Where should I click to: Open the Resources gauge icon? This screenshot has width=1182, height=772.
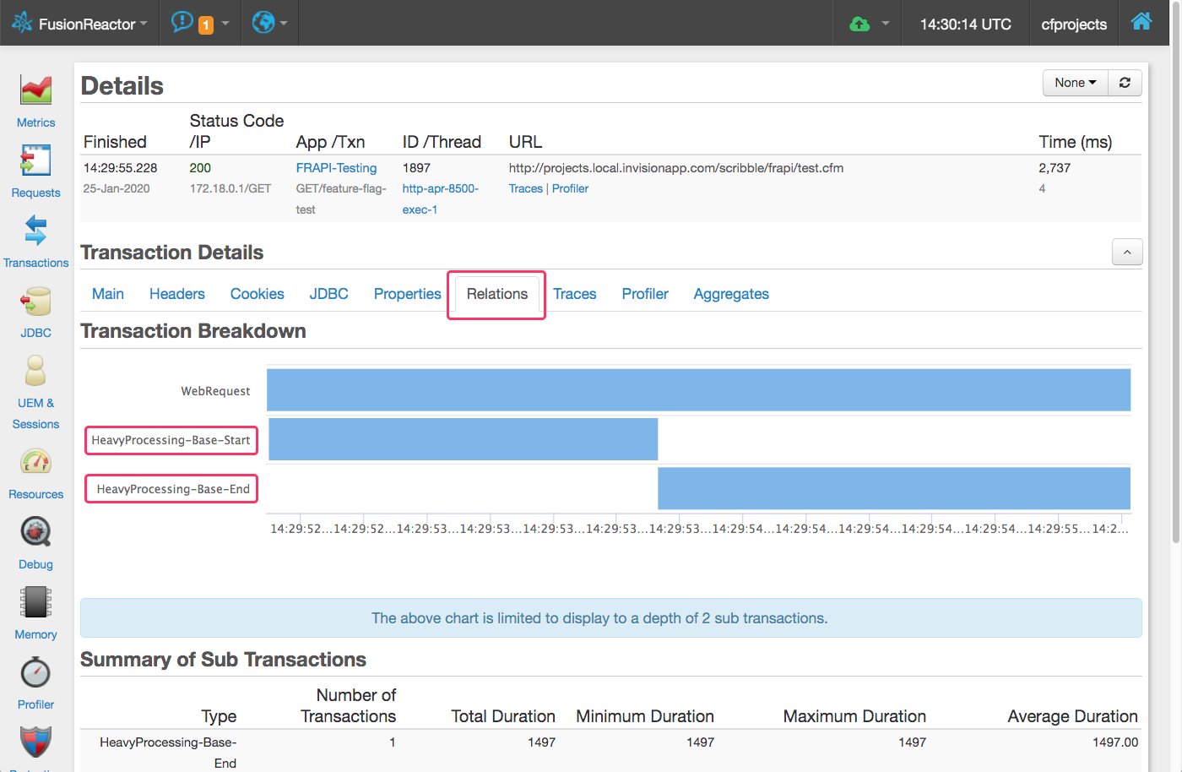coord(35,462)
